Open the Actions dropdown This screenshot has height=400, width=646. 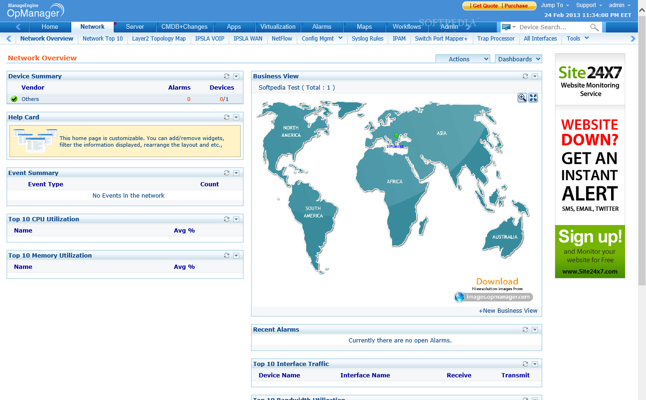[x=463, y=59]
